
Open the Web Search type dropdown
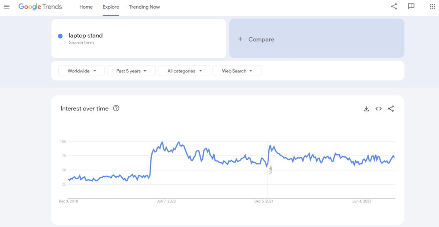(237, 71)
